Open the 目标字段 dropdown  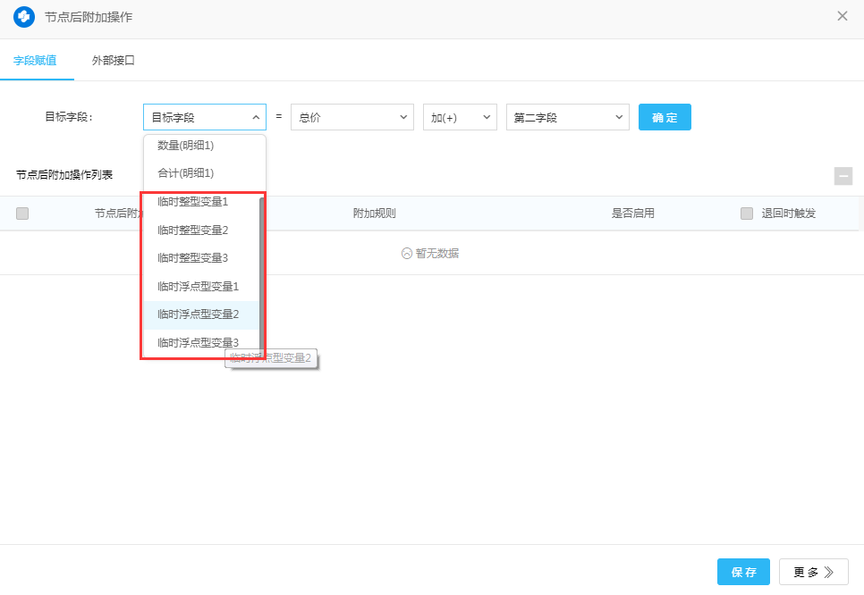point(204,117)
